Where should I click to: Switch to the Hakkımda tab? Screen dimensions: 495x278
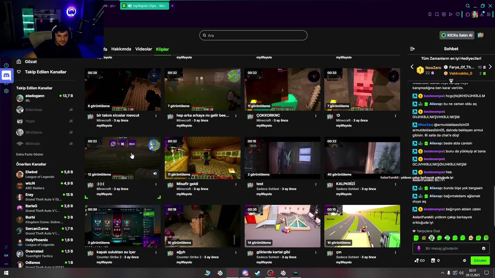121,49
